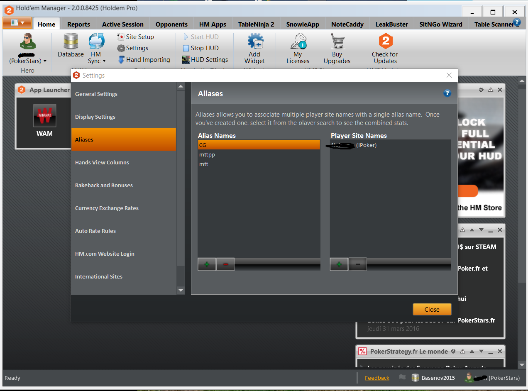The height and width of the screenshot is (391, 528).
Task: Select Auto Rate Rules
Action: pos(124,231)
